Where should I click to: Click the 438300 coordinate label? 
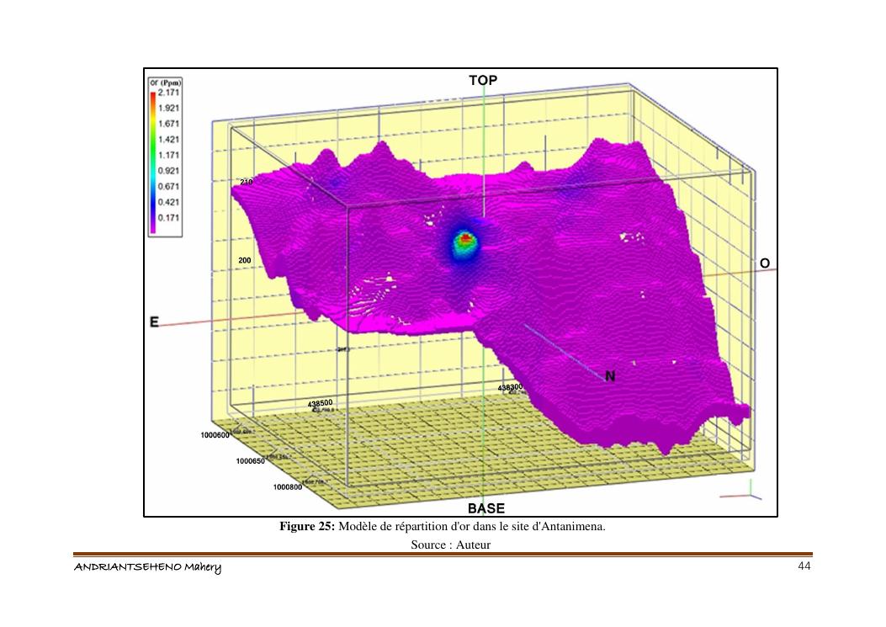pyautogui.click(x=510, y=387)
